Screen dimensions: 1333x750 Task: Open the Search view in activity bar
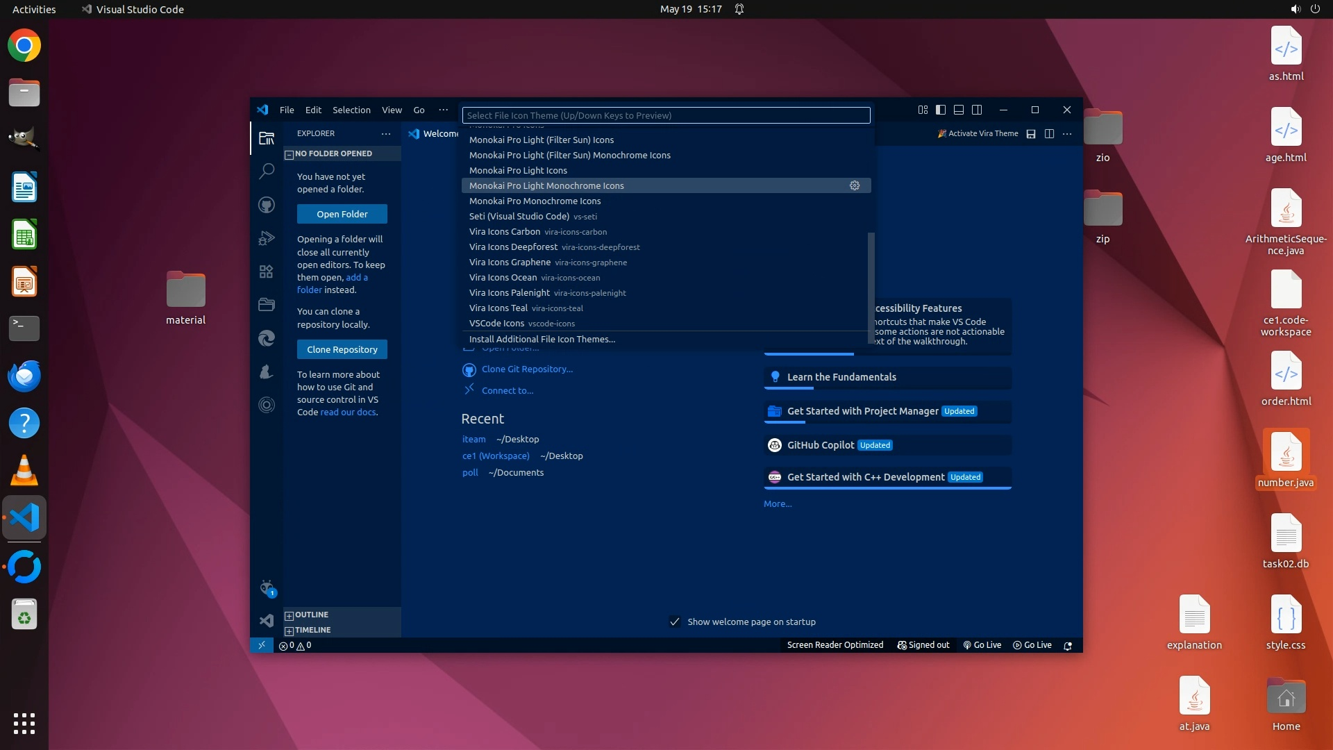(x=267, y=171)
